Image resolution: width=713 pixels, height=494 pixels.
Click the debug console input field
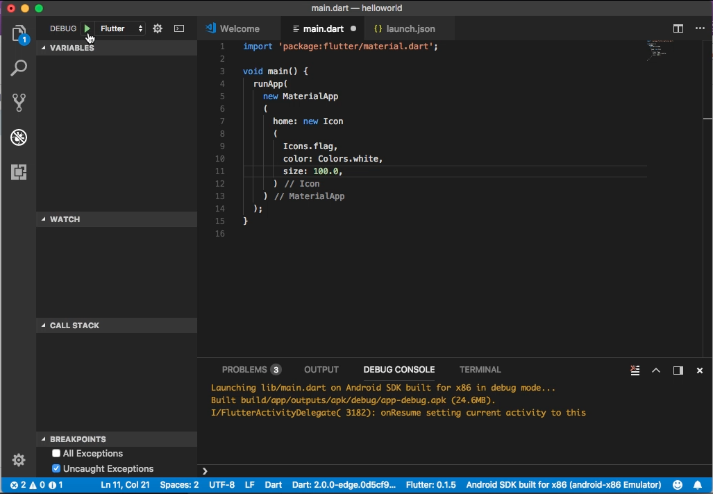(455, 471)
